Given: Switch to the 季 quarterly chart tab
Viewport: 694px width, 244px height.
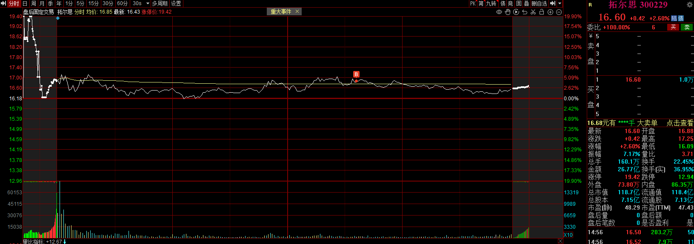Looking at the screenshot, I should pos(50,3).
